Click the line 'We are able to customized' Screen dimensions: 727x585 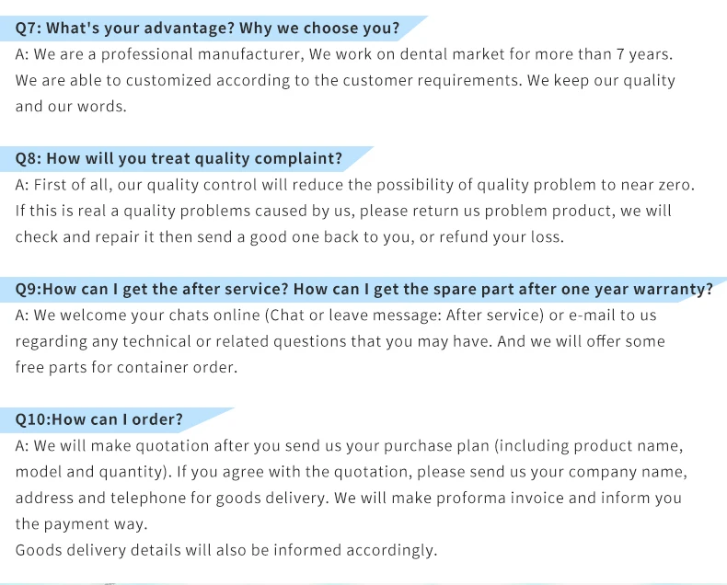[345, 80]
